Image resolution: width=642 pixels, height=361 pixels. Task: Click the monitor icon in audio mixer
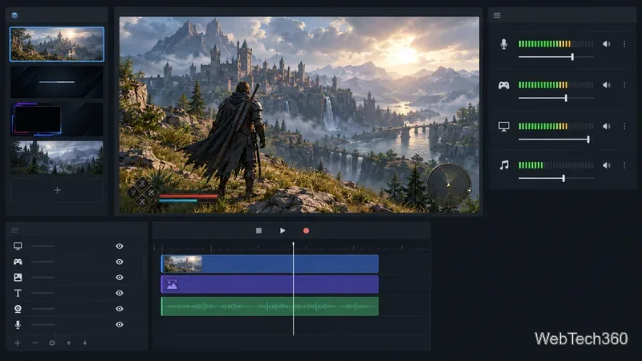[x=504, y=127]
